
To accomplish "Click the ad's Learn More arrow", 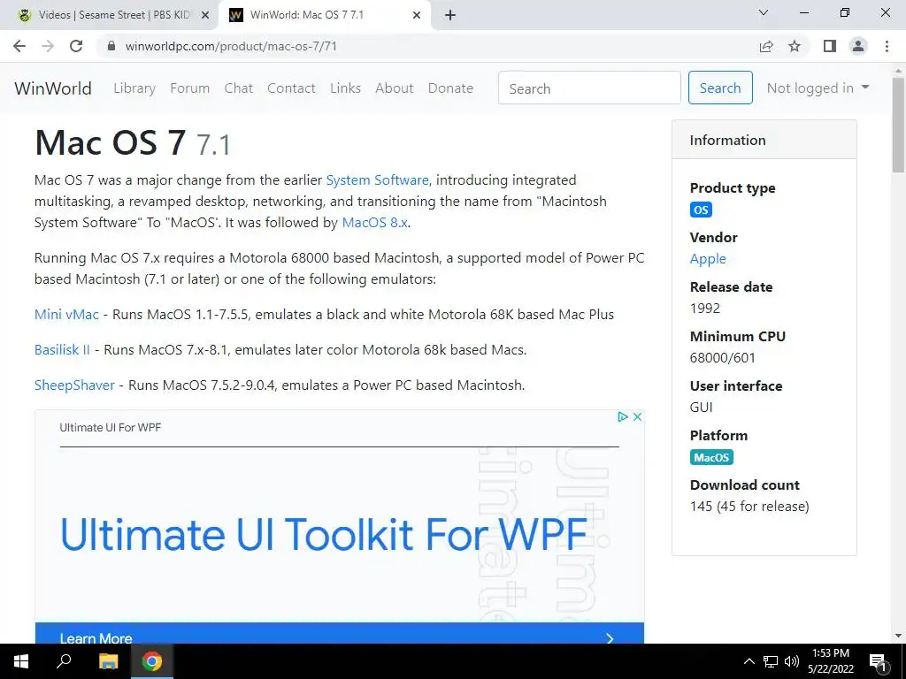I will [610, 638].
